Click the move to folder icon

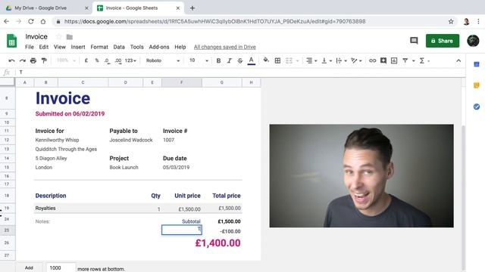pyautogui.click(x=70, y=37)
